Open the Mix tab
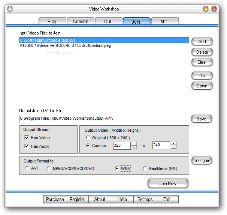 coord(165,21)
